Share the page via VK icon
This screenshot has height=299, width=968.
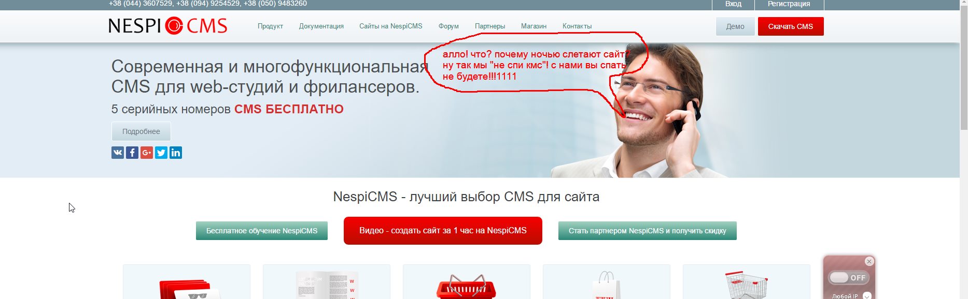point(118,153)
